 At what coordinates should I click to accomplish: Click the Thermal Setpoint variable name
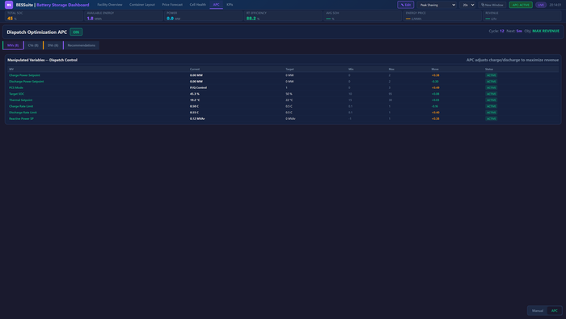[20, 100]
